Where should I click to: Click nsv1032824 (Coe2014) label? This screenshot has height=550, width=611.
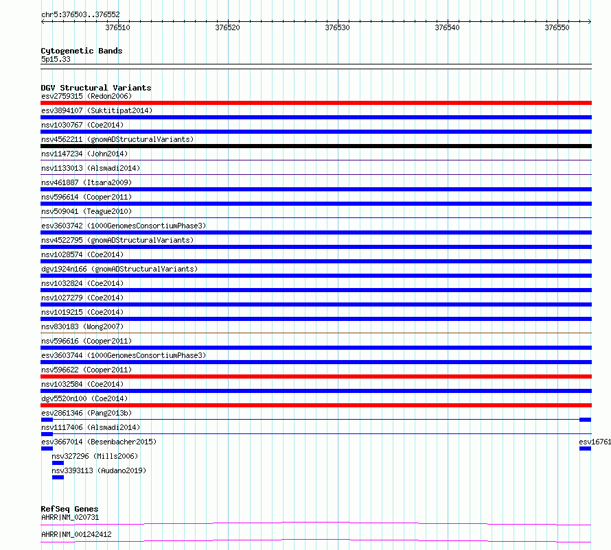(x=82, y=283)
